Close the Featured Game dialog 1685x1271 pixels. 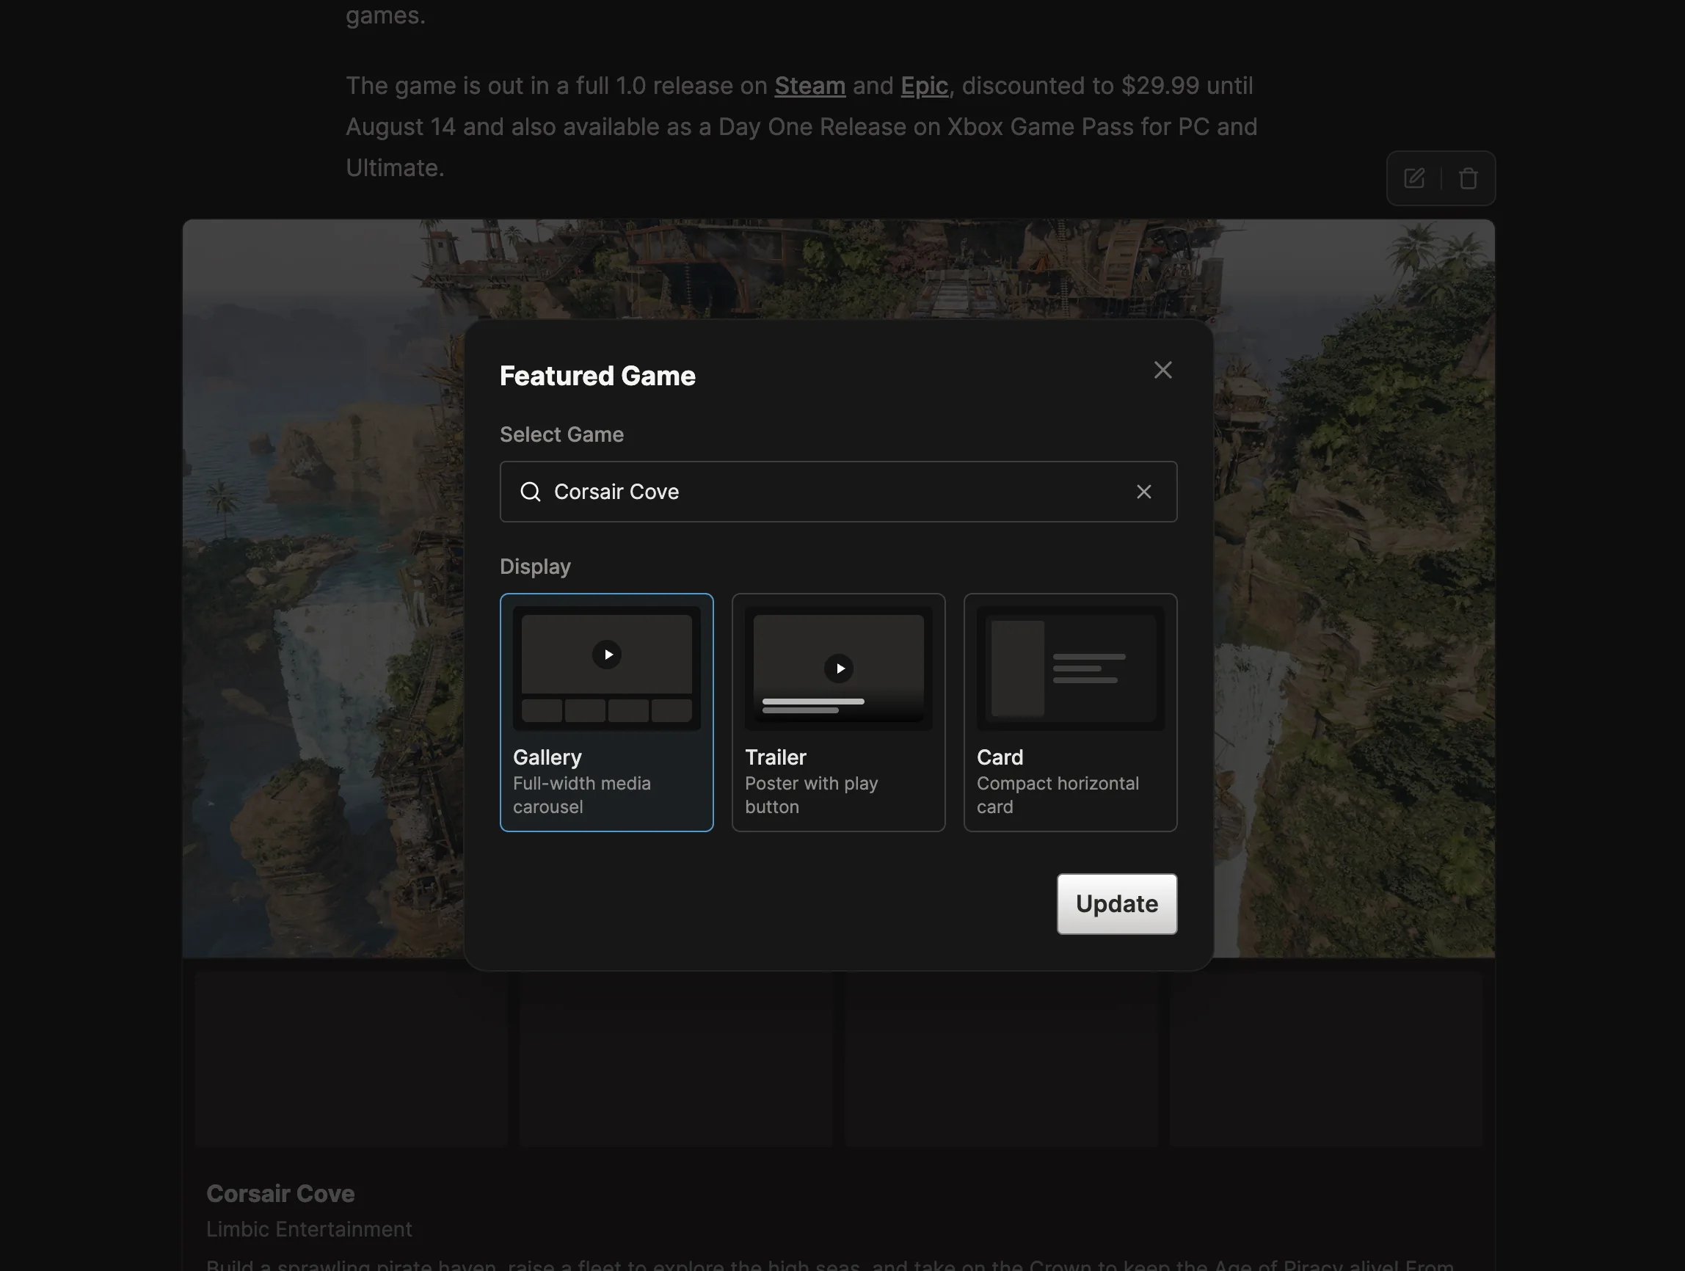[x=1162, y=370]
